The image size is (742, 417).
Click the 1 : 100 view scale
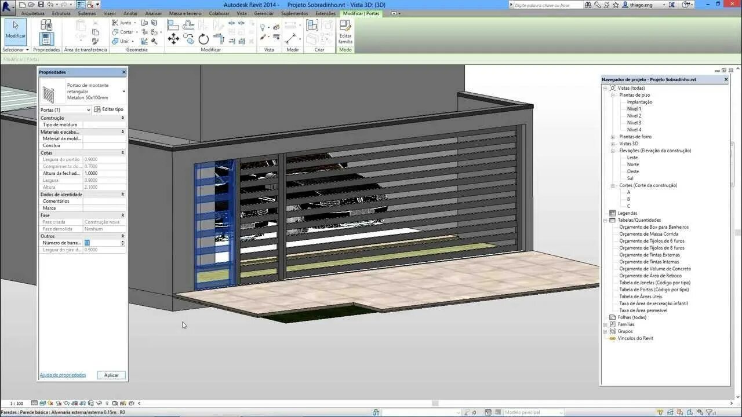pos(16,403)
